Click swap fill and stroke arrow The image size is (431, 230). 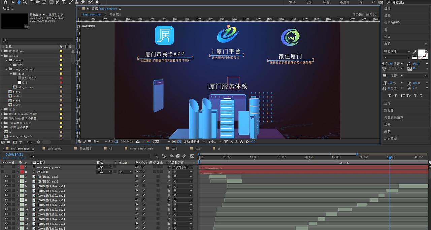tap(427, 51)
